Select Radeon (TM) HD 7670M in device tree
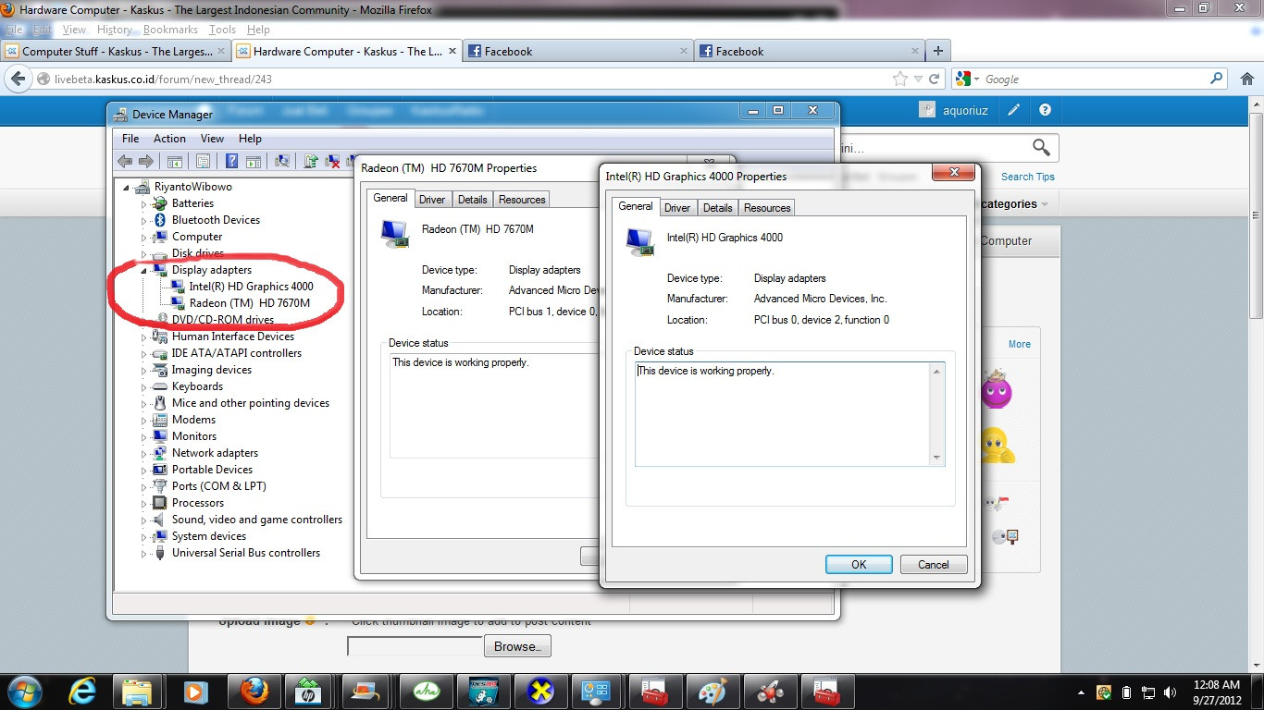Screen dimensions: 1264x710 (249, 303)
